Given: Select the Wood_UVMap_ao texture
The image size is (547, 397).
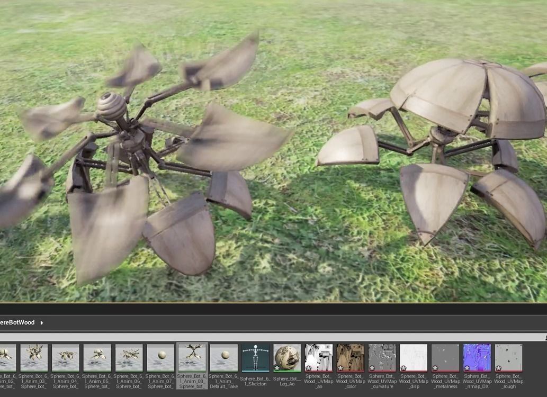Looking at the screenshot, I should (x=318, y=366).
